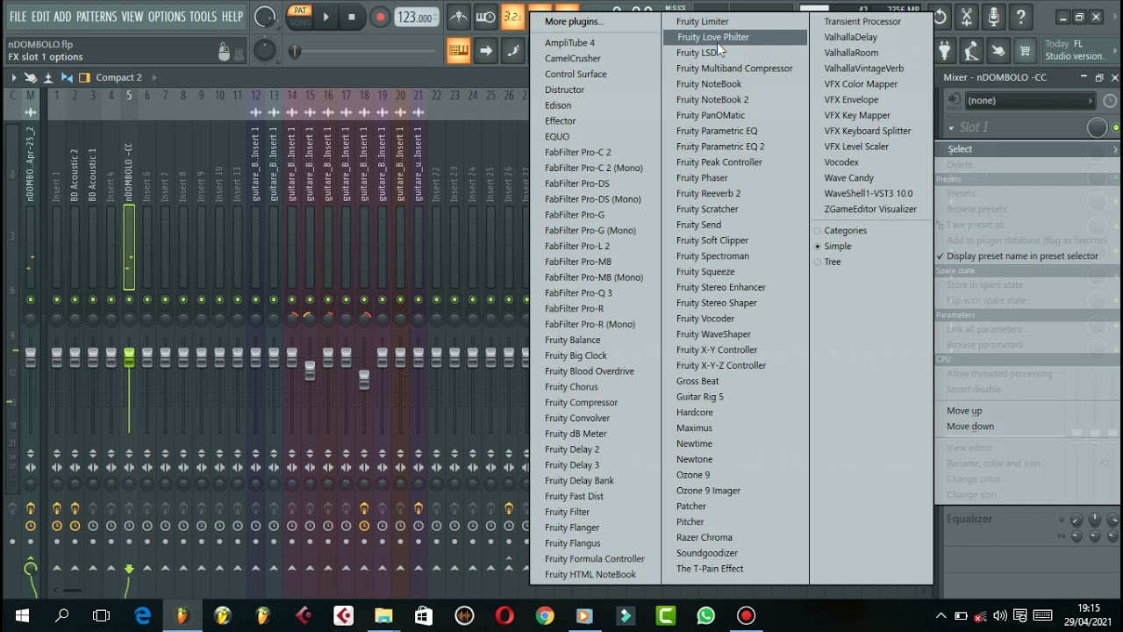Open the PATTERNS menu
This screenshot has width=1123, height=632.
[x=97, y=17]
